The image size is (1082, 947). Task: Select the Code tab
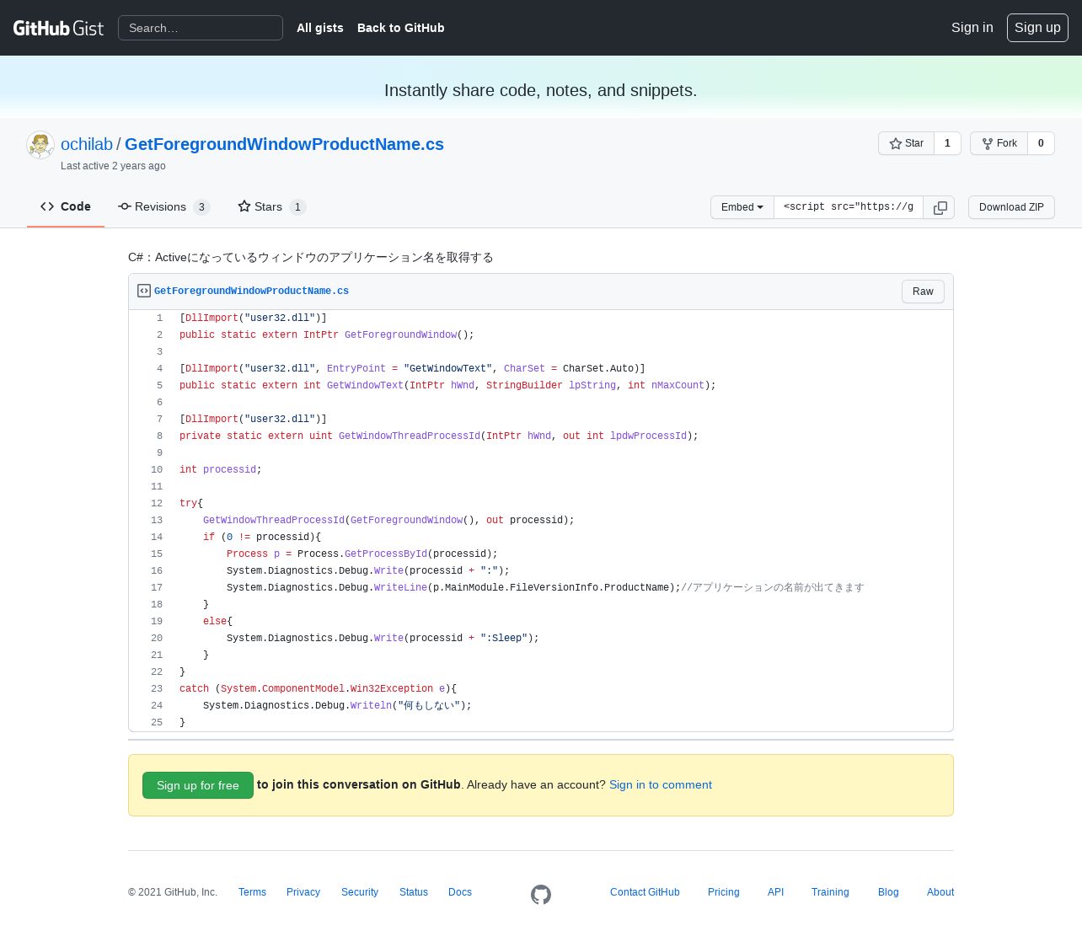(x=66, y=206)
